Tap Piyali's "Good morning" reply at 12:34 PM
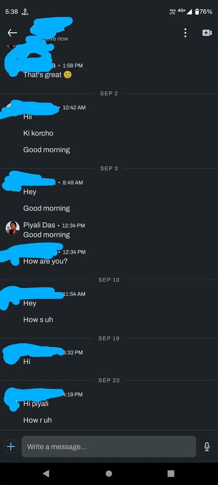218x485 pixels. (46, 235)
